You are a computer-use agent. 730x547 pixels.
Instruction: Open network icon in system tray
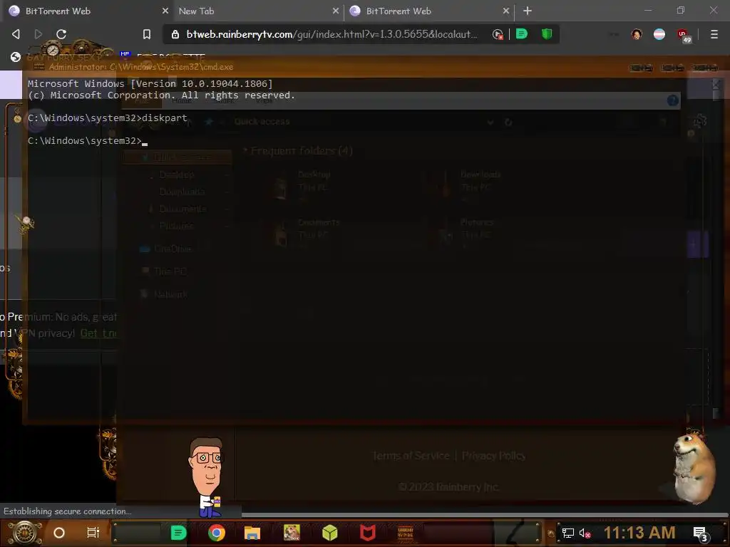[x=568, y=533]
